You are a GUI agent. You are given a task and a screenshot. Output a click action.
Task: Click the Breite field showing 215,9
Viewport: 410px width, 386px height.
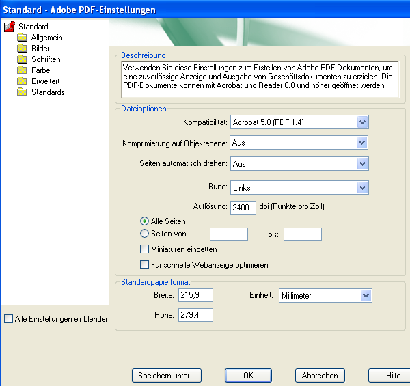click(195, 295)
